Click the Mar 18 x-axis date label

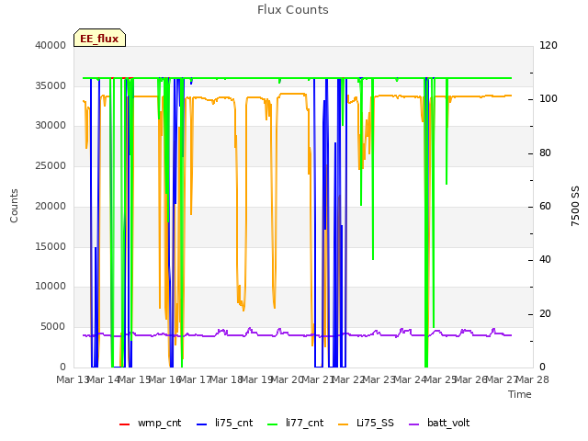tap(226, 379)
